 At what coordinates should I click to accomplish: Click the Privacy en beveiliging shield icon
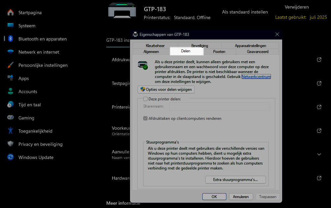point(11,144)
